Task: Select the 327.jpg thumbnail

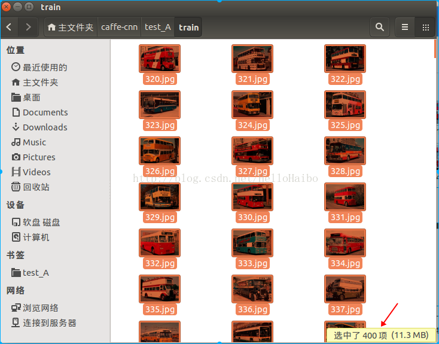Action: tap(252, 151)
